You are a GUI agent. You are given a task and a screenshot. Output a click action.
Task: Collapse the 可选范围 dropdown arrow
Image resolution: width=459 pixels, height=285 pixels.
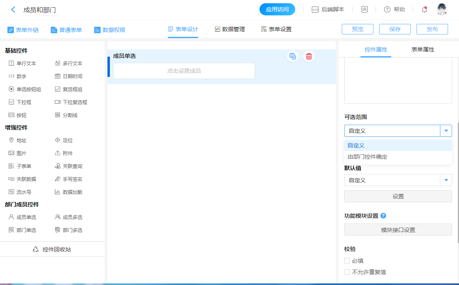pos(446,131)
